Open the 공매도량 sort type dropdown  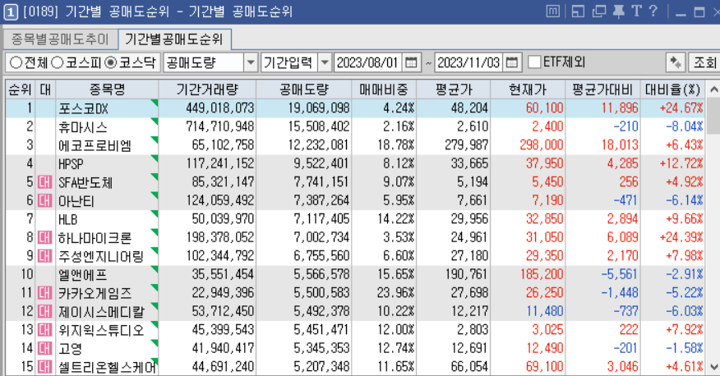tap(250, 62)
